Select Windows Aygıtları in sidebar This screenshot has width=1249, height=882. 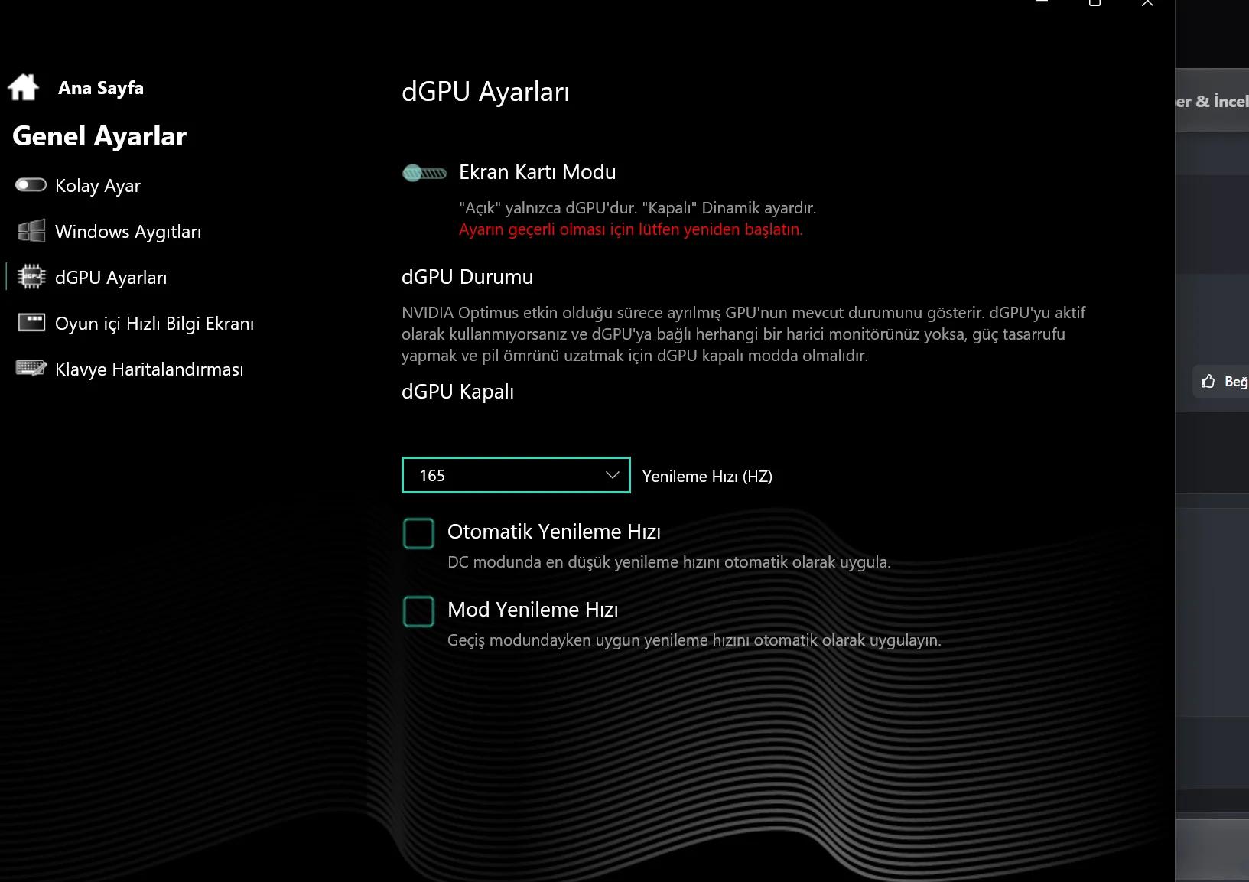[x=128, y=232]
